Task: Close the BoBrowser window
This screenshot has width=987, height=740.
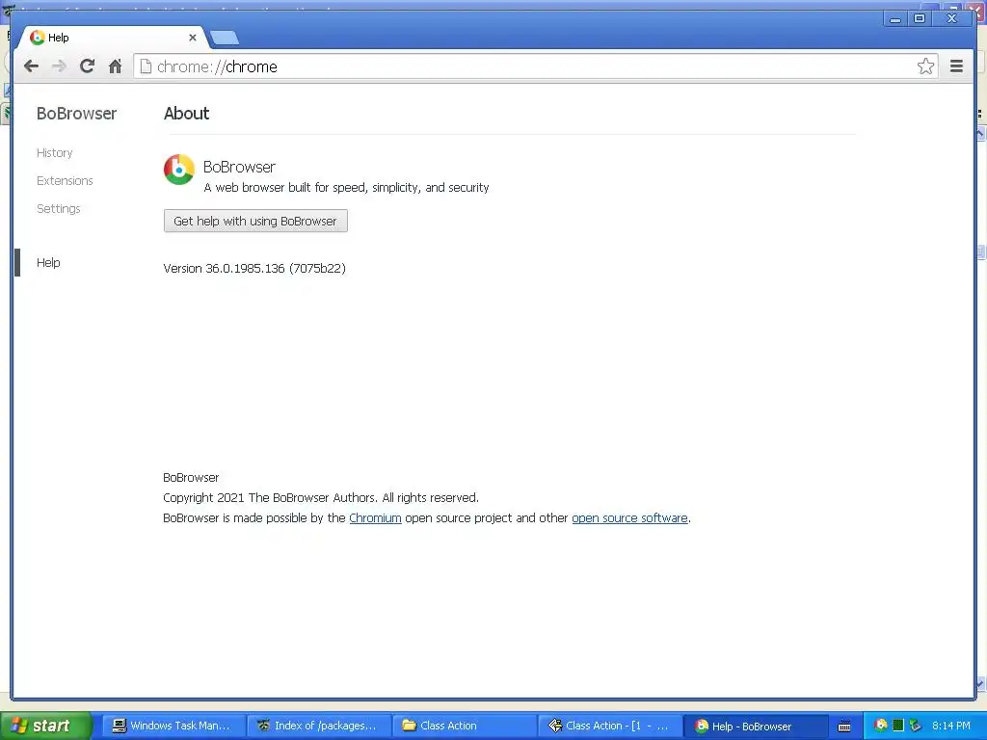Action: click(951, 18)
